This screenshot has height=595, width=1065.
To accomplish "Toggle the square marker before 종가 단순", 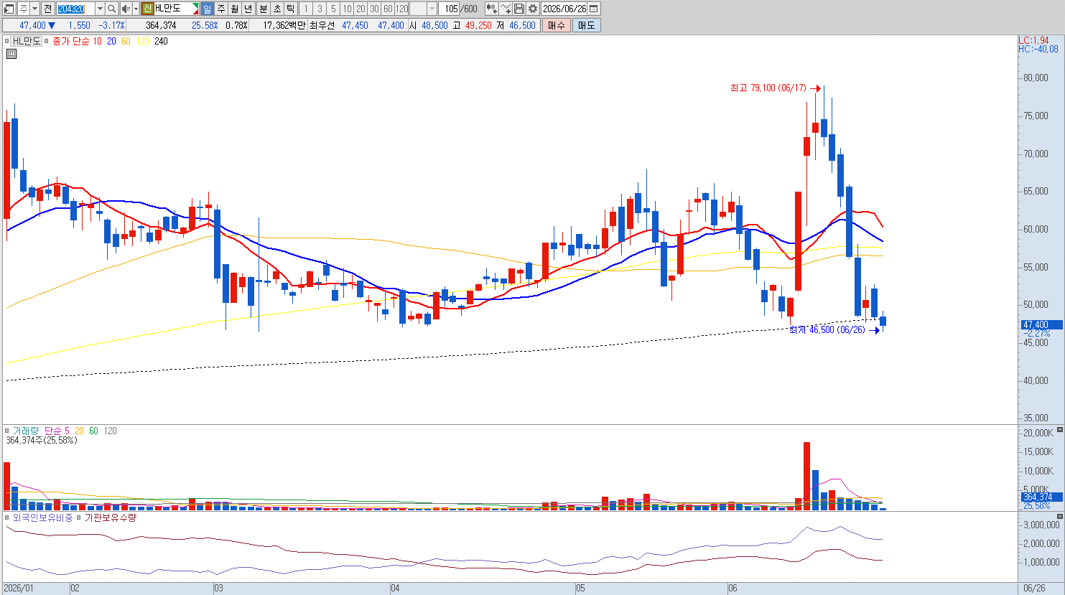I will pos(47,42).
